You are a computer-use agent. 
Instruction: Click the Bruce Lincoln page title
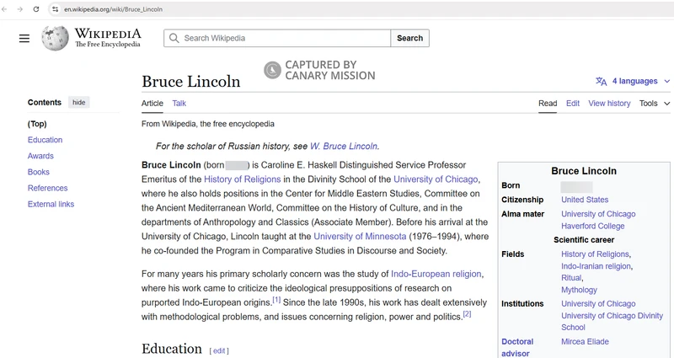coord(191,81)
